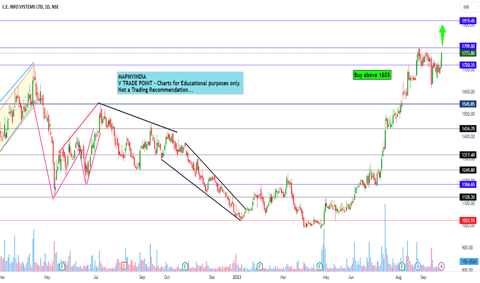Click earnings E marker just before Aug label
The width and height of the screenshot is (480, 283).
[x=402, y=266]
